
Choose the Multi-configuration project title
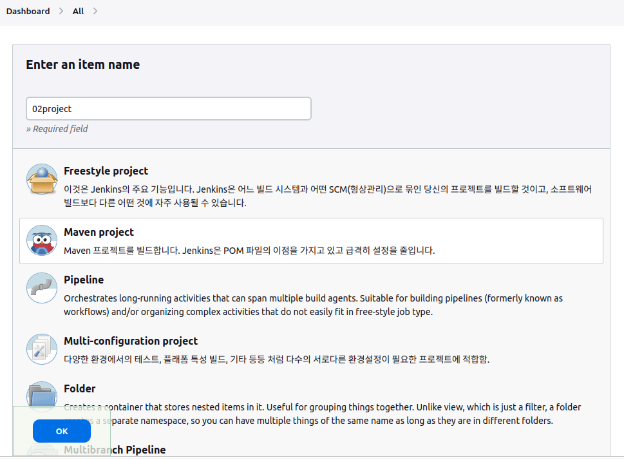click(131, 341)
